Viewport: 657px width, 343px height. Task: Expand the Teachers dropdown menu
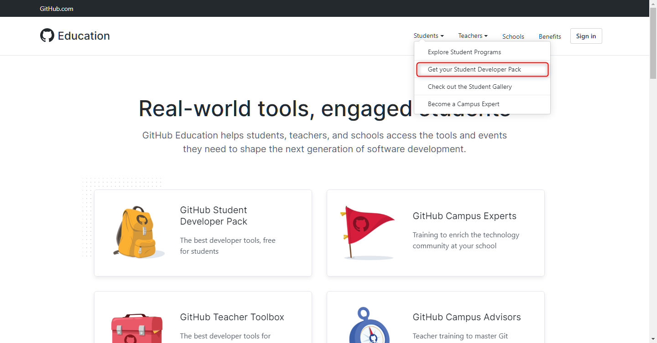(473, 36)
